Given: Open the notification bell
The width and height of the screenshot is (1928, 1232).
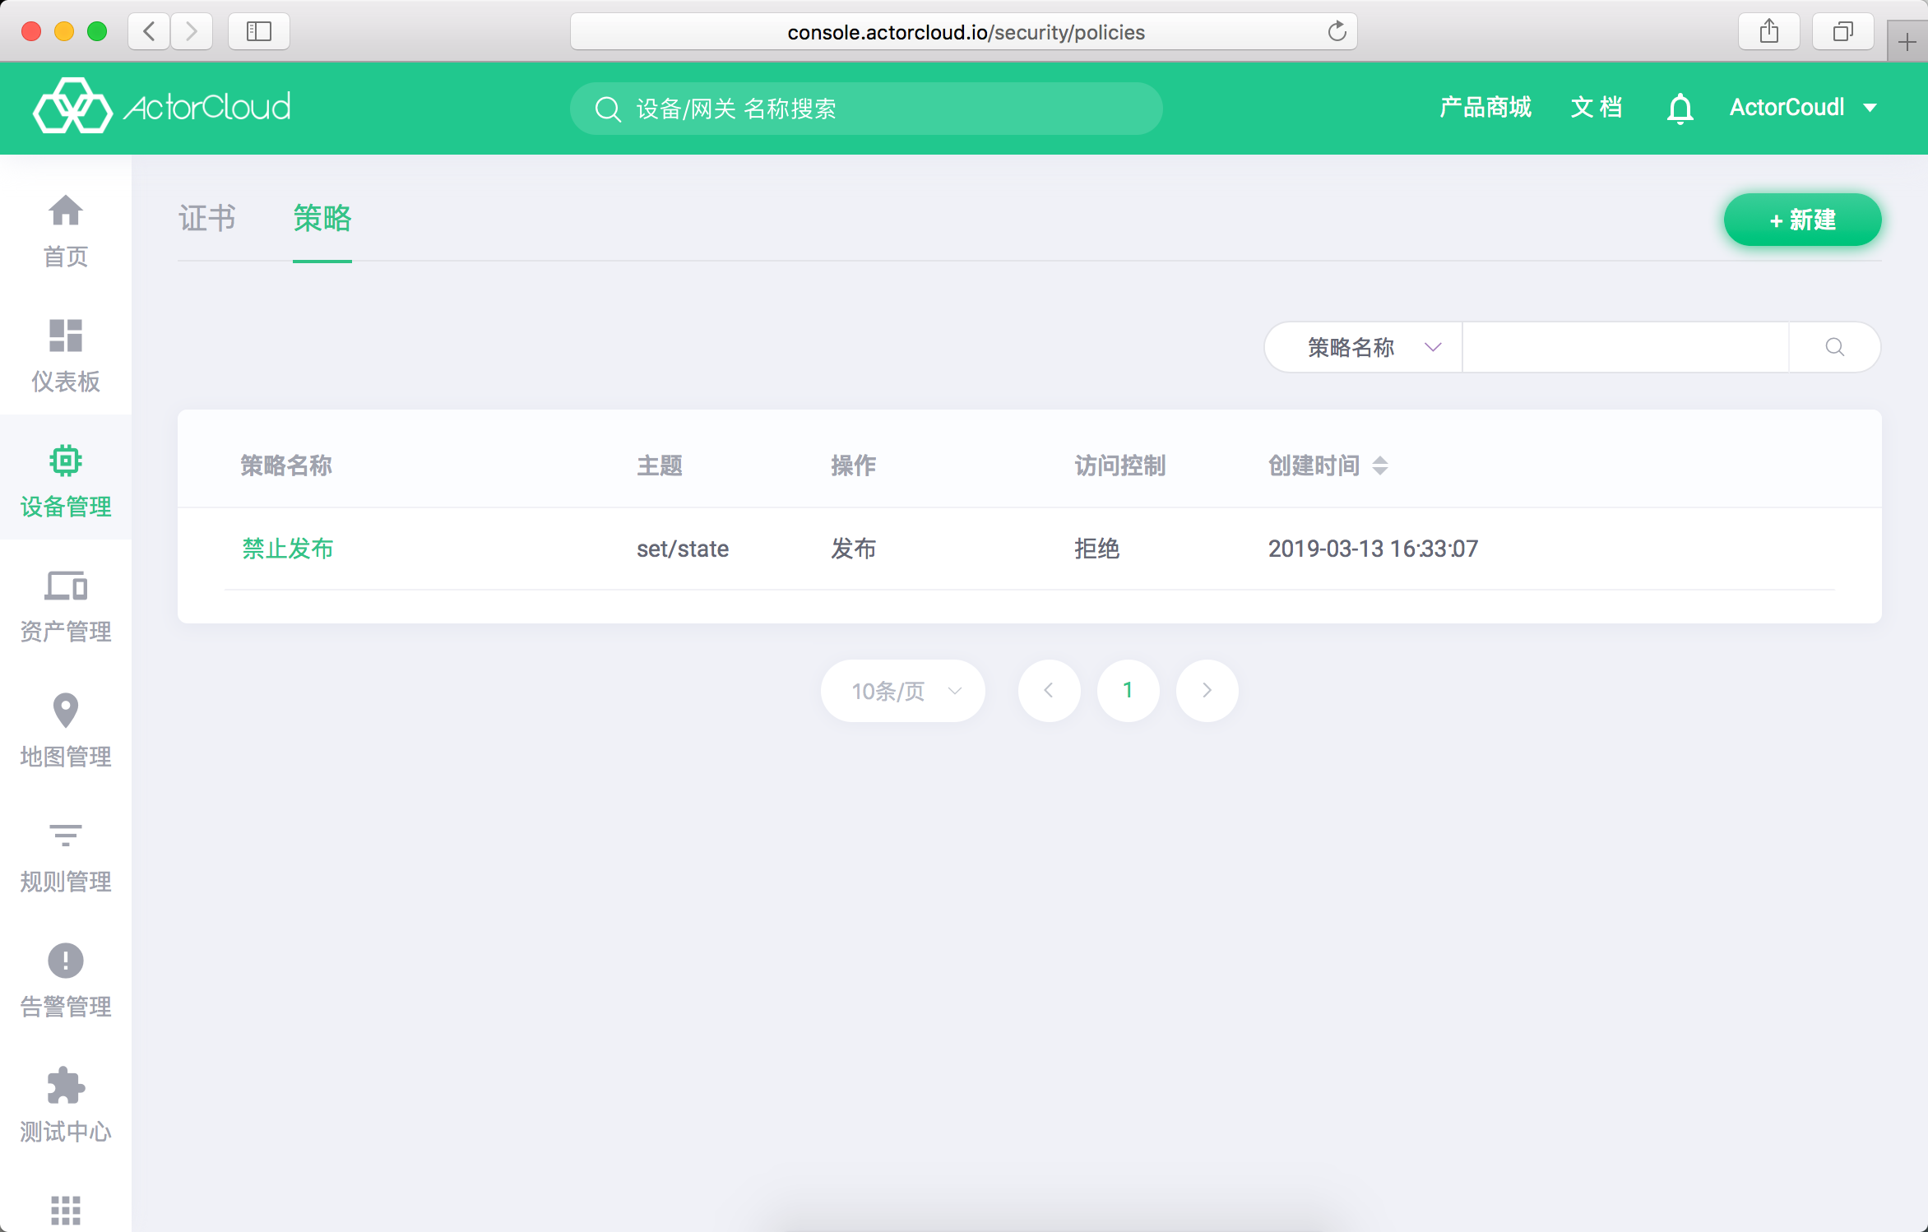Looking at the screenshot, I should (x=1680, y=108).
